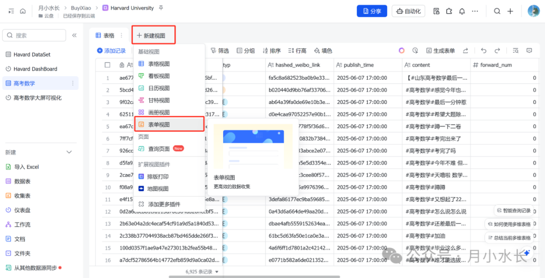Open the 行高 row height tool
The image size is (545, 278).
click(x=297, y=51)
